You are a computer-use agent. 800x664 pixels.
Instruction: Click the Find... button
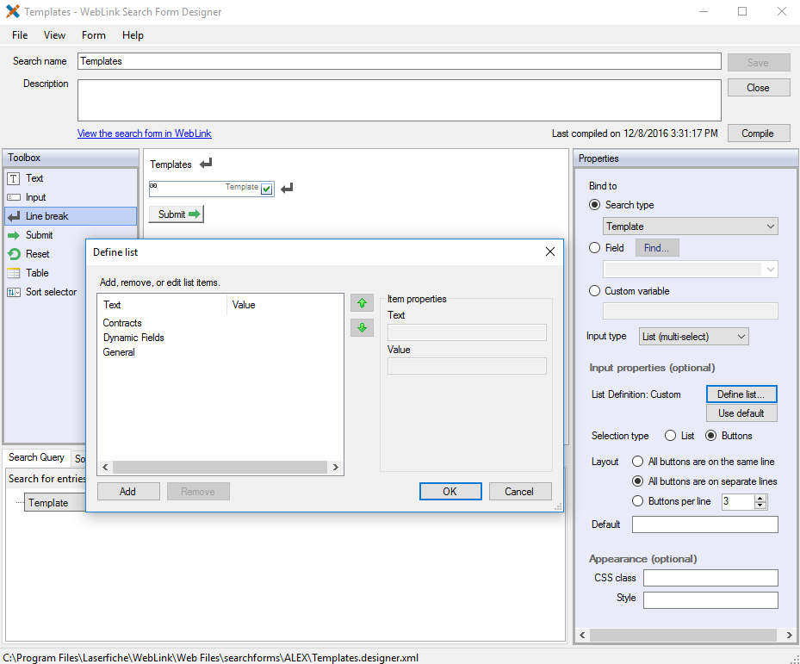point(657,247)
